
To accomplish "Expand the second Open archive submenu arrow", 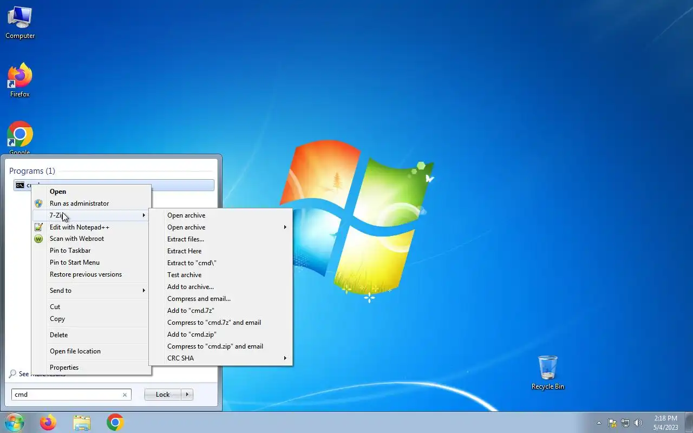I will coord(285,227).
